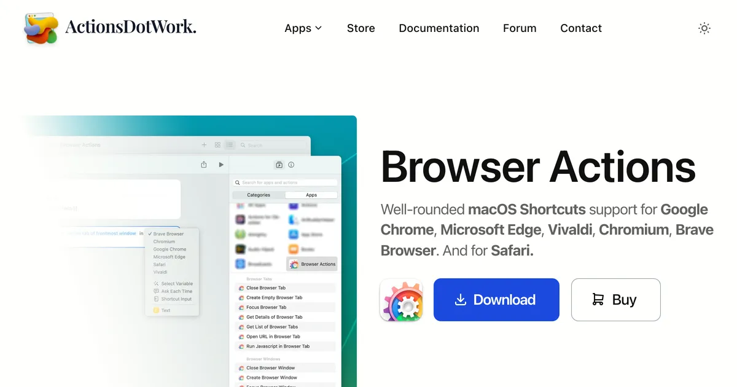Click the blue Download button
This screenshot has width=737, height=387.
(x=496, y=300)
